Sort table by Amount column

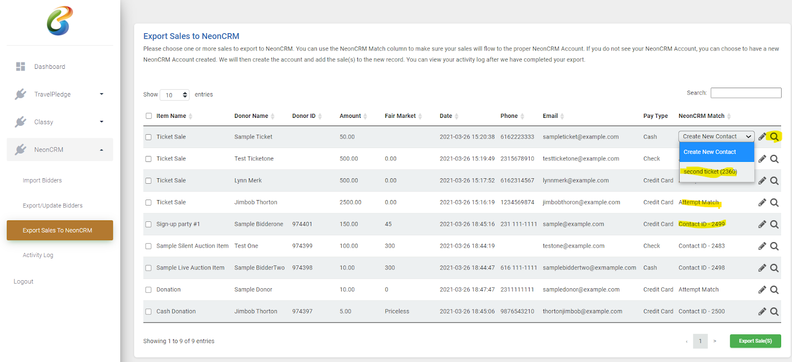pyautogui.click(x=353, y=116)
